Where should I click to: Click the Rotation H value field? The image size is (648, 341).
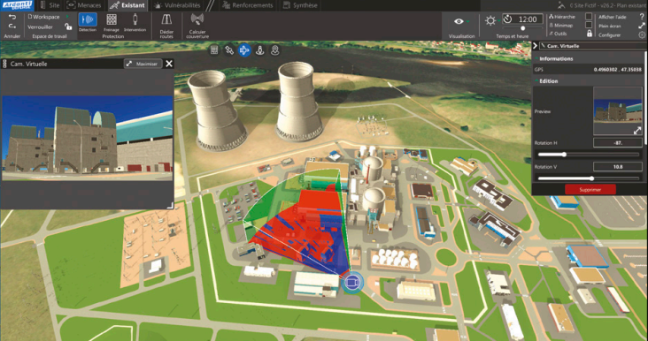point(618,143)
